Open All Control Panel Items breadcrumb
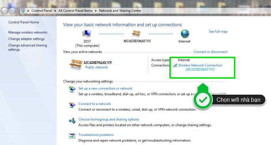This screenshot has width=271, height=145. (x=75, y=11)
